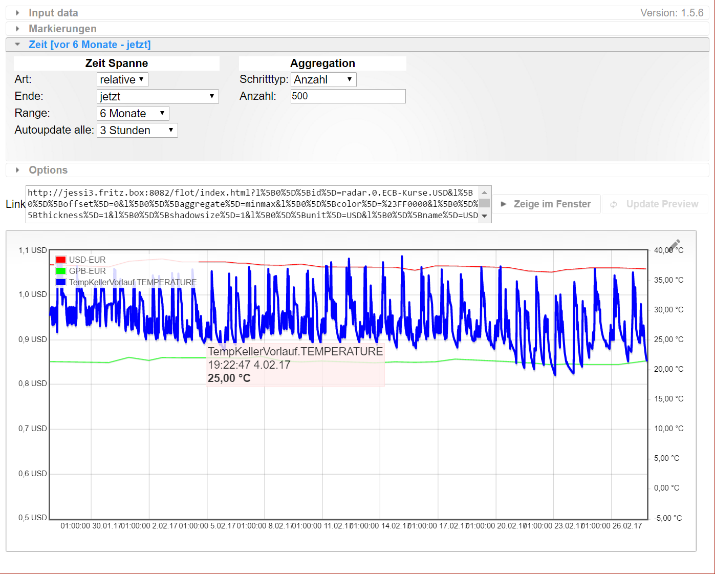The image size is (715, 574).
Task: Click the Schritttyp label
Action: tap(264, 79)
